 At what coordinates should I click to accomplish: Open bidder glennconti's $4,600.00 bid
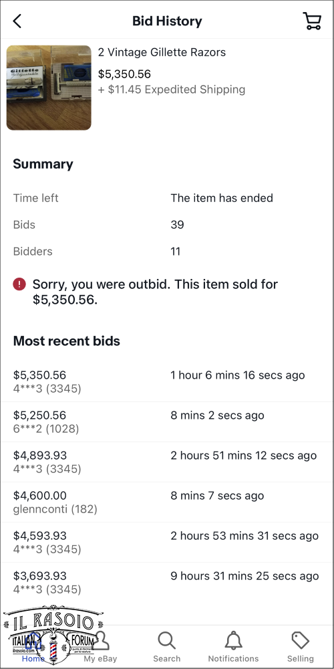tap(167, 502)
